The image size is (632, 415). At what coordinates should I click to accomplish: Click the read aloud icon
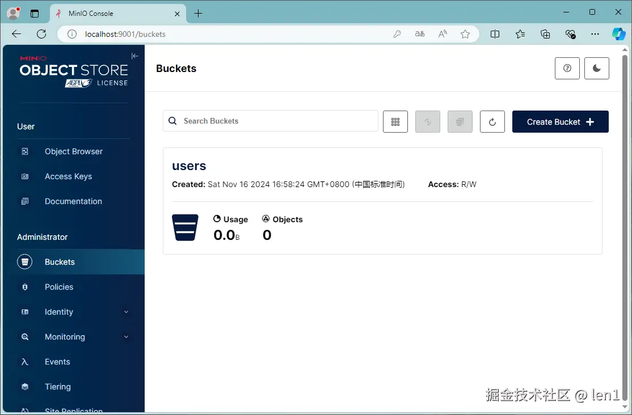tap(443, 34)
